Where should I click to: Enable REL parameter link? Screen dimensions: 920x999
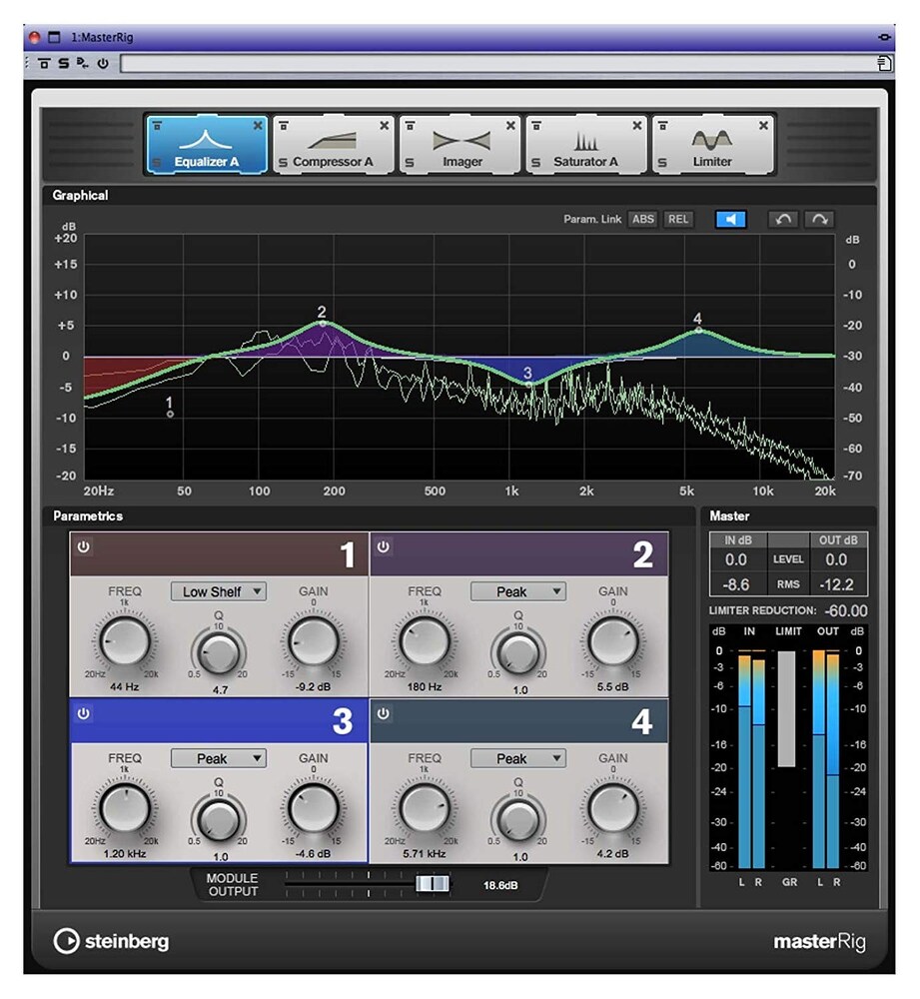[678, 220]
